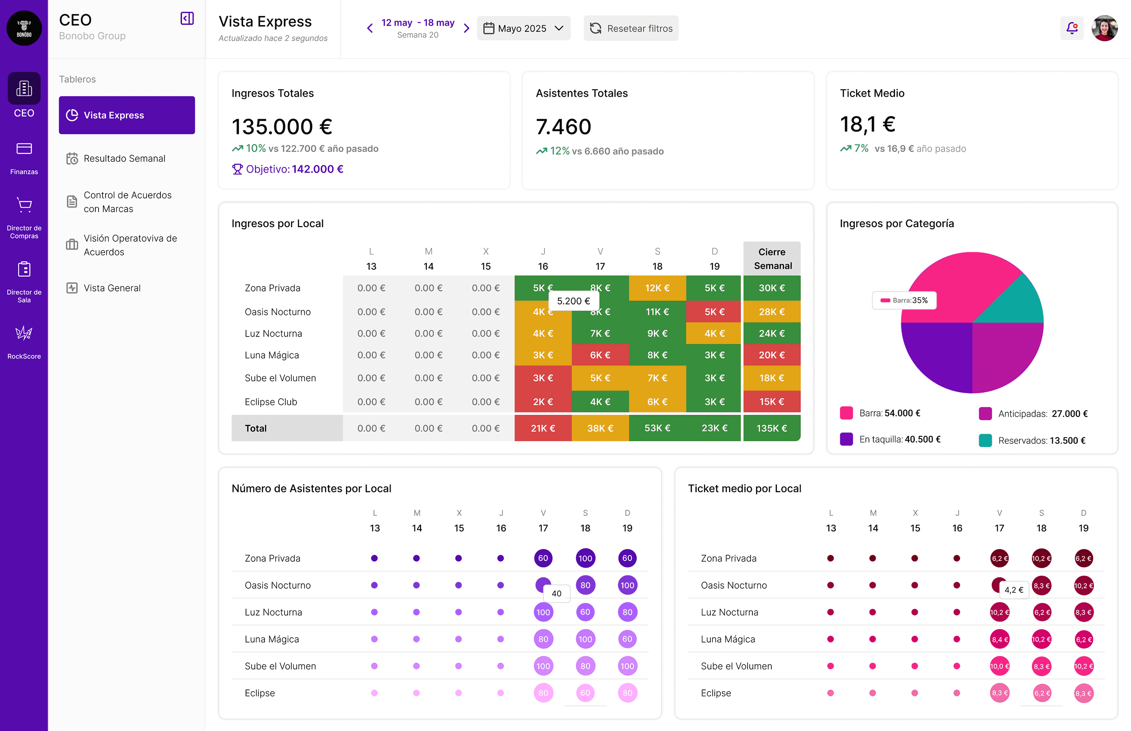Screen dimensions: 1131x731
Task: Select the CEO building icon
Action: tap(24, 88)
